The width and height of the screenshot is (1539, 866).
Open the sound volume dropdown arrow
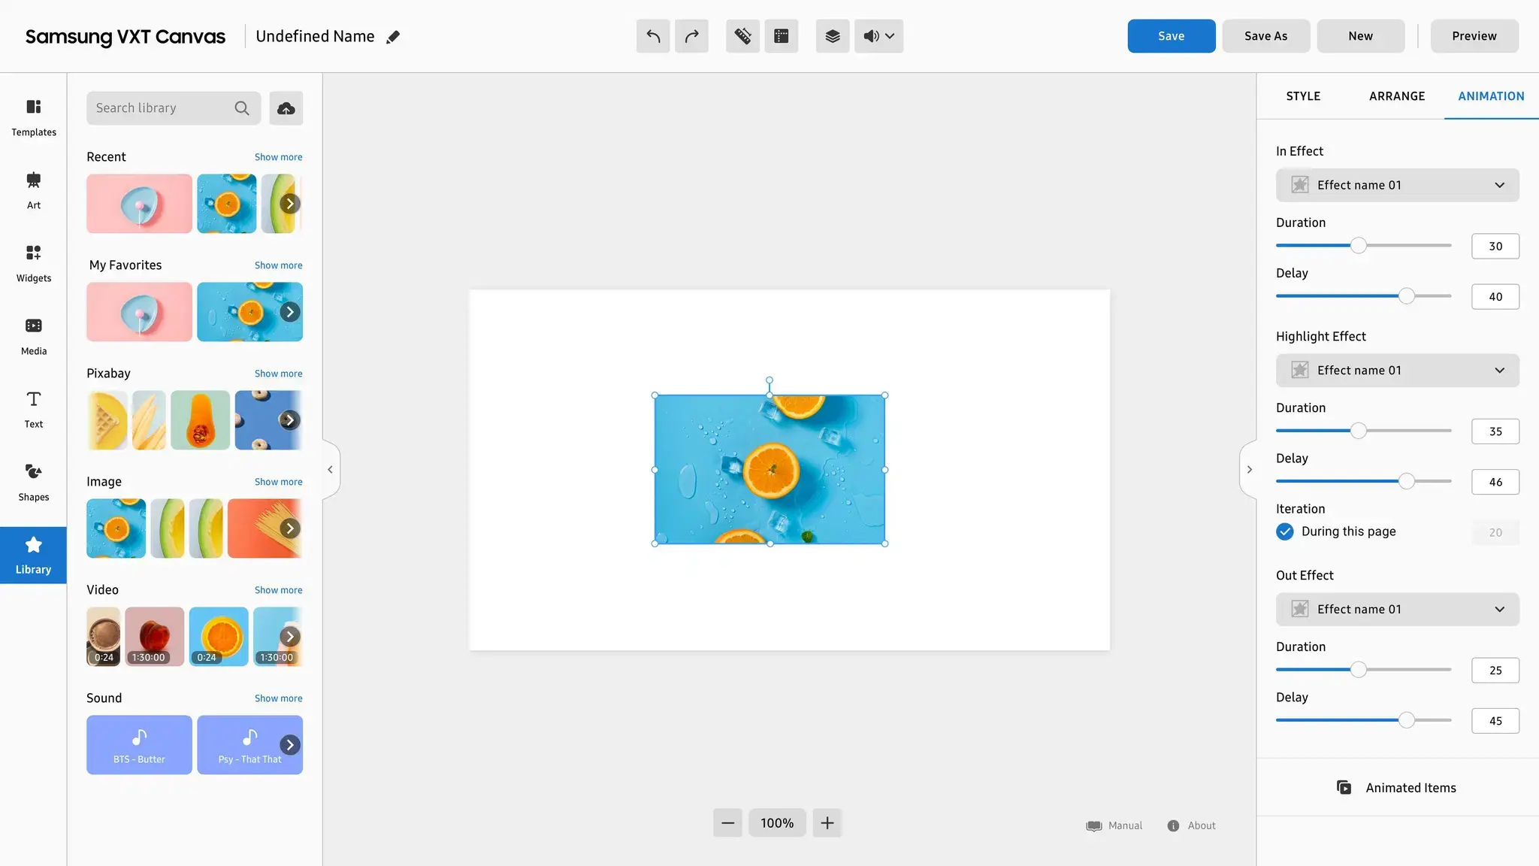click(x=890, y=36)
